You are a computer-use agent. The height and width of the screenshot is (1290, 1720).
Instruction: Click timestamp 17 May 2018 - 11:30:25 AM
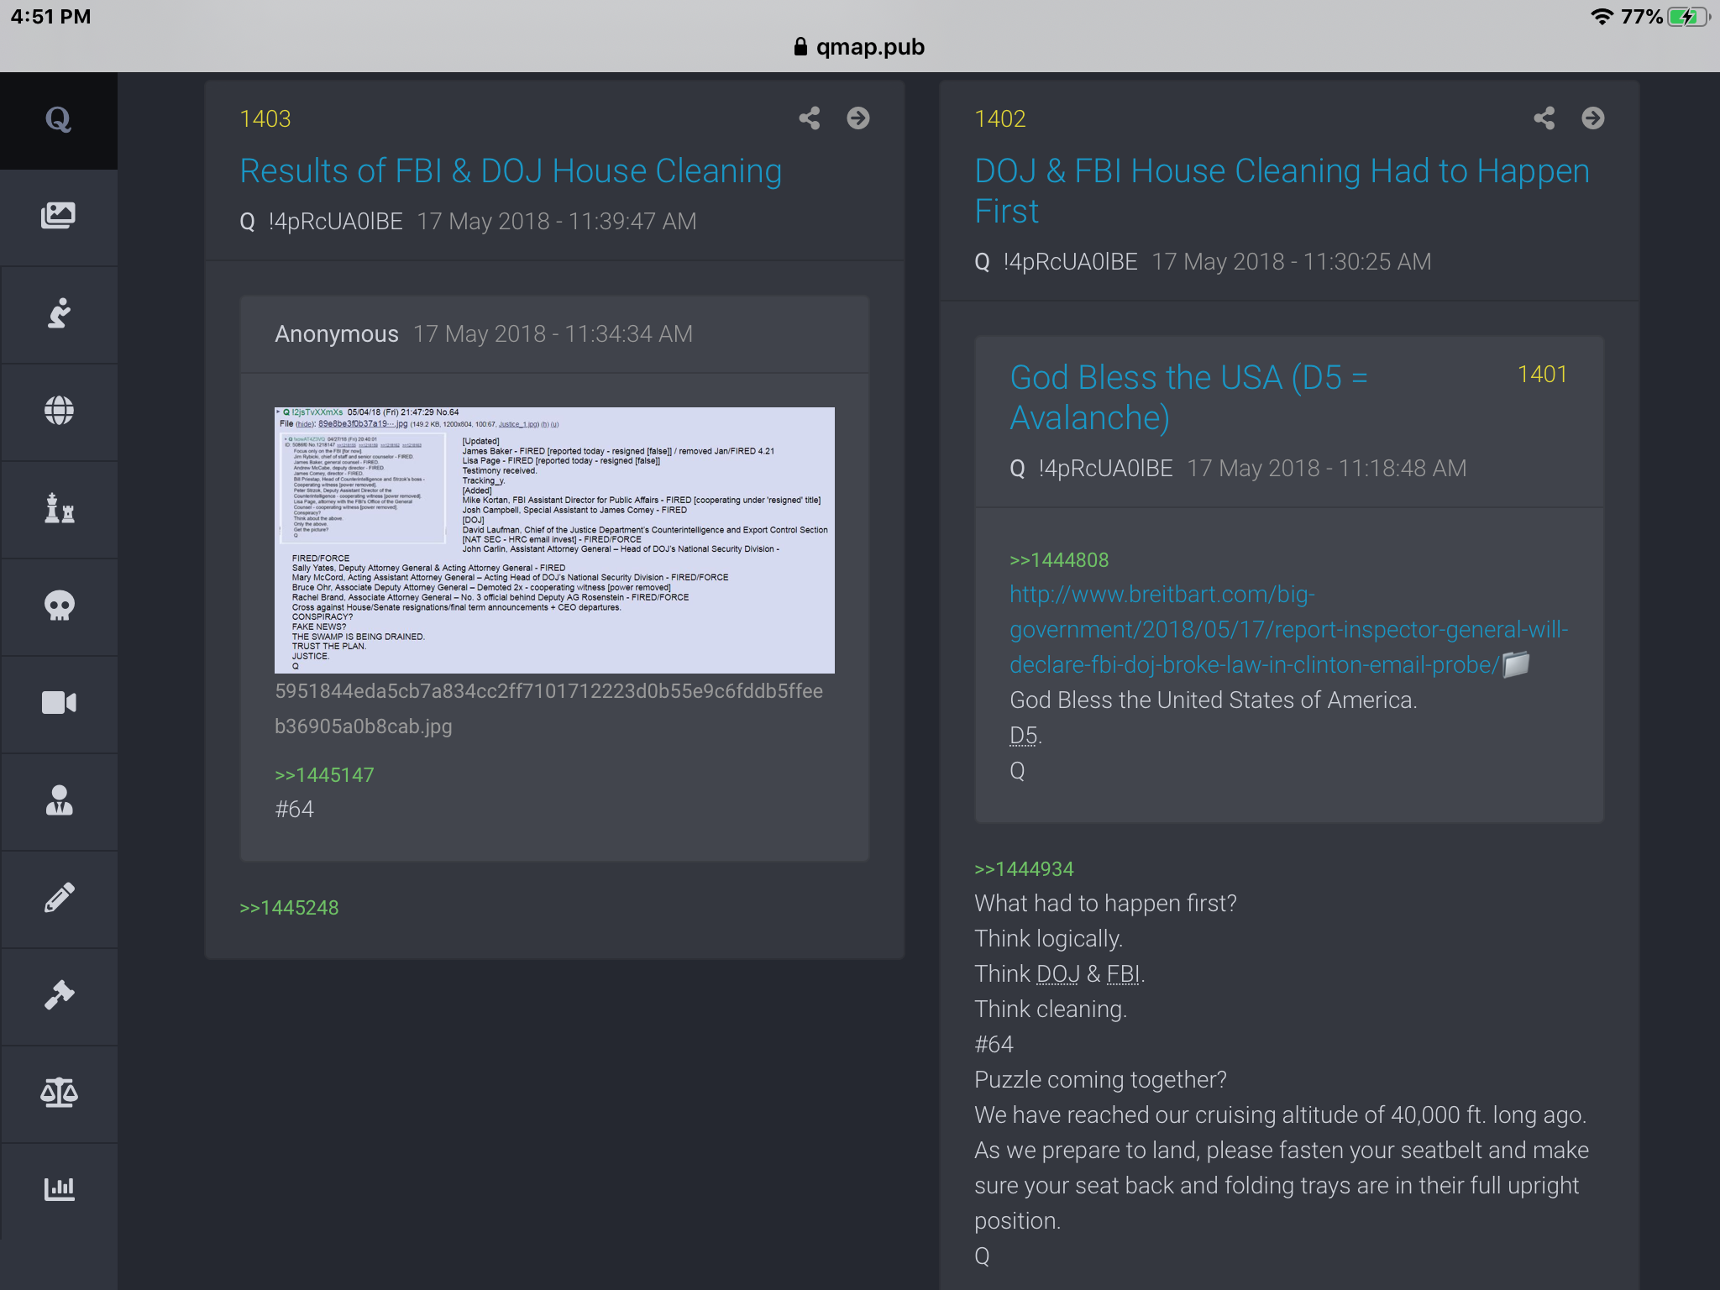1292,262
